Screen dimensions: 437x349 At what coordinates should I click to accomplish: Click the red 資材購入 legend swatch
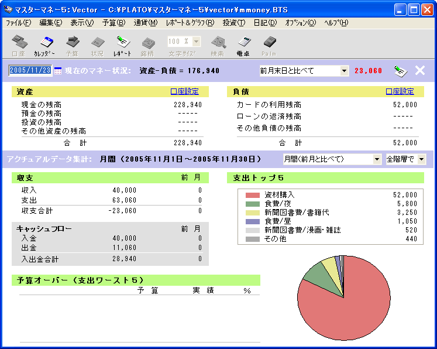[253, 195]
